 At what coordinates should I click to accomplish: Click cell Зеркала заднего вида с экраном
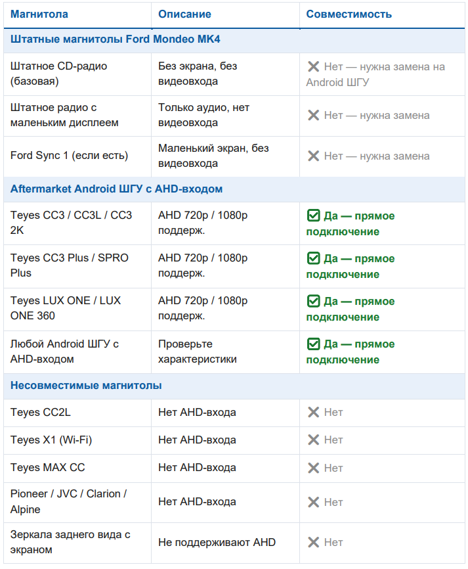(x=77, y=543)
